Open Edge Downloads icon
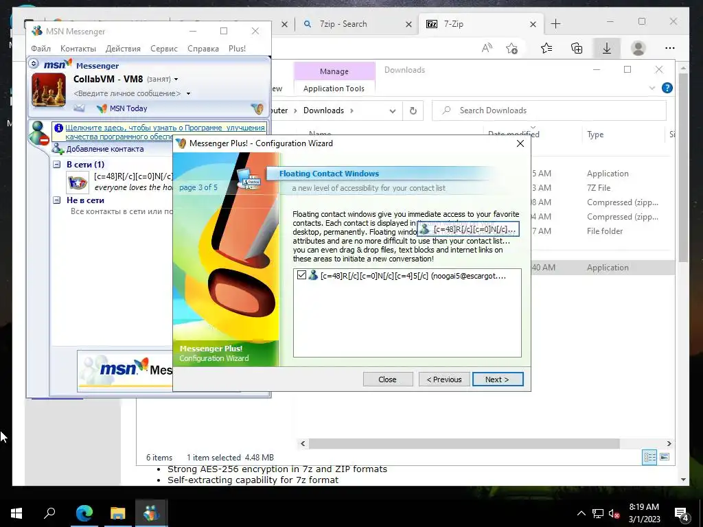Viewport: 703px width, 527px height. tap(607, 48)
